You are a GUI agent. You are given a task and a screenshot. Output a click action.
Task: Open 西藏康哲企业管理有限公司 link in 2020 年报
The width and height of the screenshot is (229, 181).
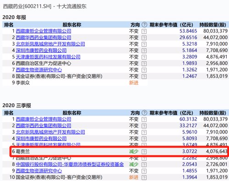[x=44, y=31]
